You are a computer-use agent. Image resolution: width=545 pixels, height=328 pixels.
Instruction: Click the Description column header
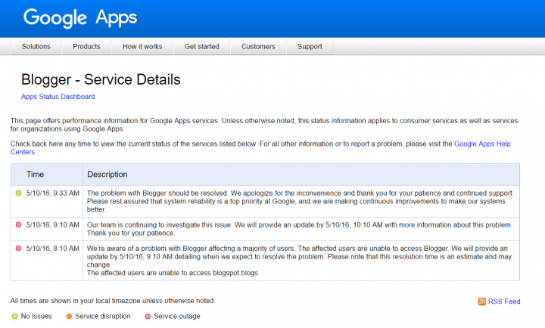(107, 175)
